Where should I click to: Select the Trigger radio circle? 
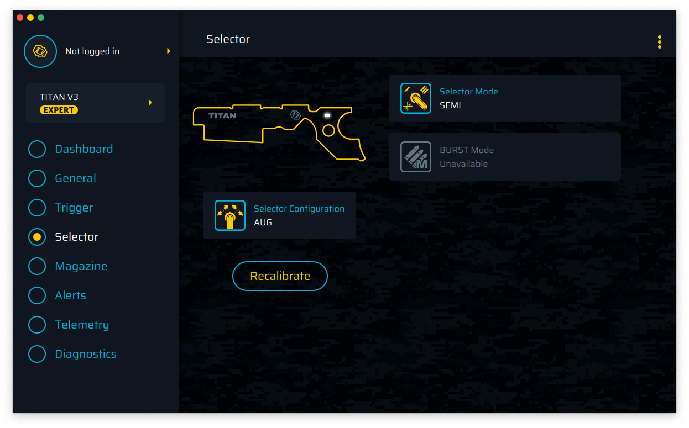(37, 208)
